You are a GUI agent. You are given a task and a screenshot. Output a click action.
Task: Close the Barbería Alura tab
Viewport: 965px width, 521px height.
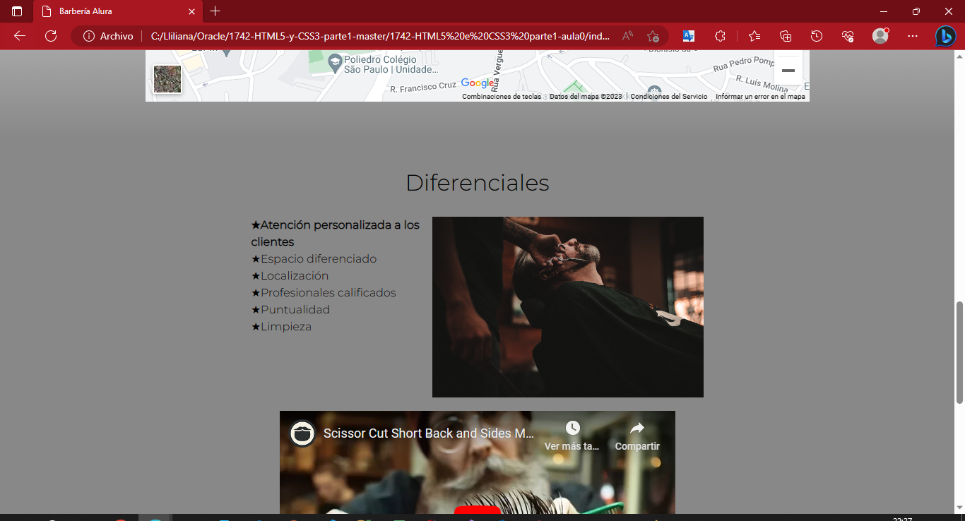tap(191, 11)
